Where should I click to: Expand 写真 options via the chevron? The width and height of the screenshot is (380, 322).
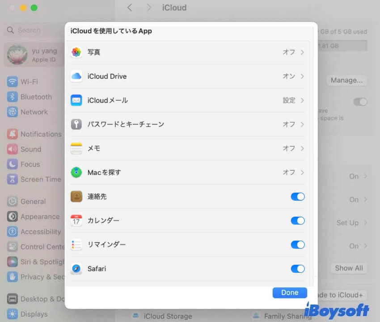click(302, 52)
